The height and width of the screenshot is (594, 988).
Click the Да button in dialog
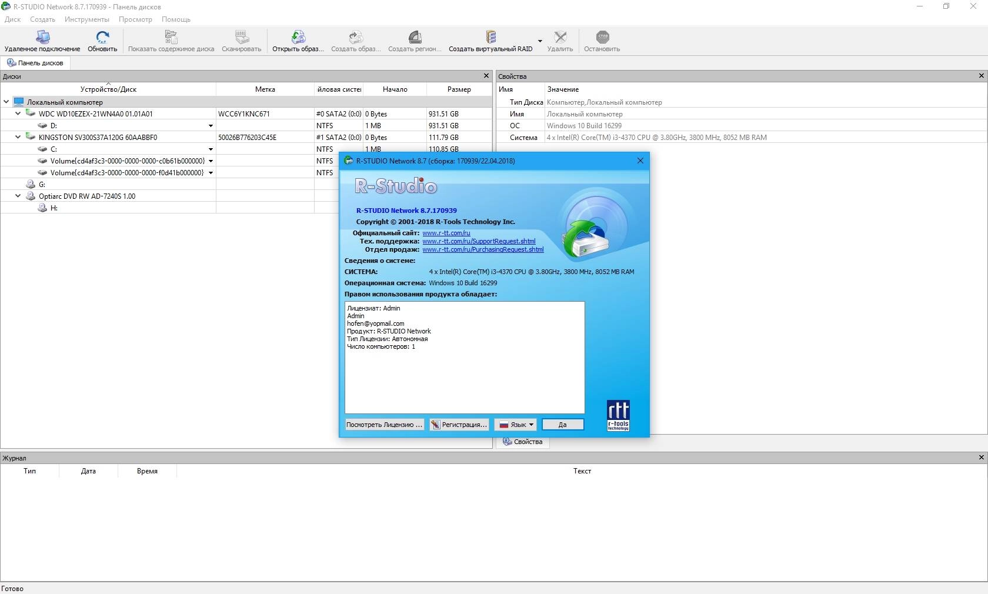tap(563, 425)
